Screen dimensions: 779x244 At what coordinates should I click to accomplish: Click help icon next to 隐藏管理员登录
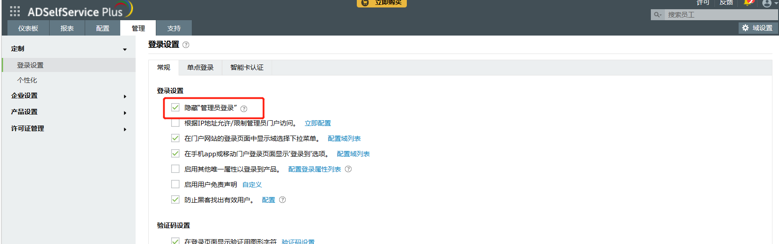[x=244, y=109]
